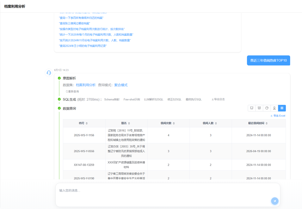Click the 数据查询 step heading
The width and height of the screenshot is (302, 209).
tap(69, 109)
